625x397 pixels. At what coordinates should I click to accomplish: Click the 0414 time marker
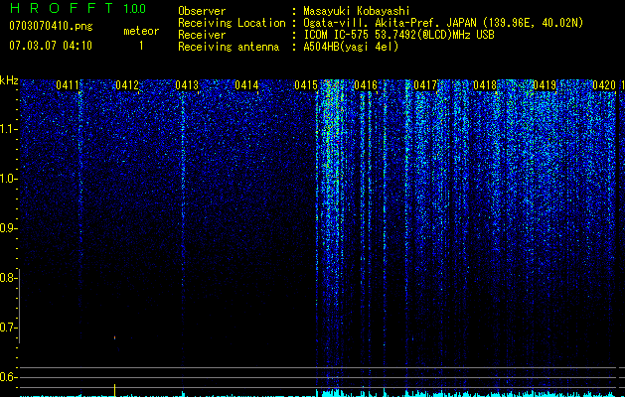(x=246, y=85)
